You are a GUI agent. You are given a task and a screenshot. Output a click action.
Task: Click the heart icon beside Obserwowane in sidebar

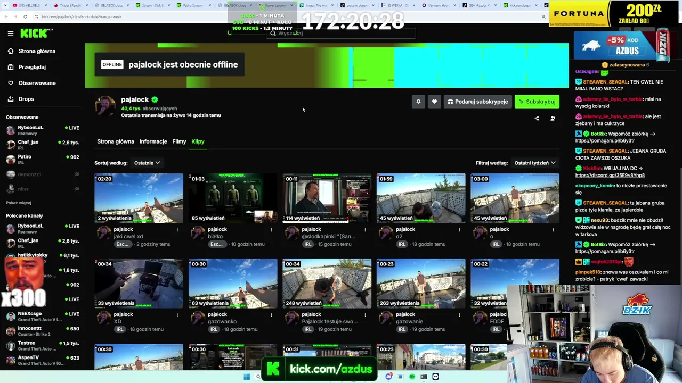pos(10,83)
